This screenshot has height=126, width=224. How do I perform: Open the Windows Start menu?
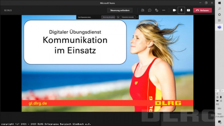(220, 3)
